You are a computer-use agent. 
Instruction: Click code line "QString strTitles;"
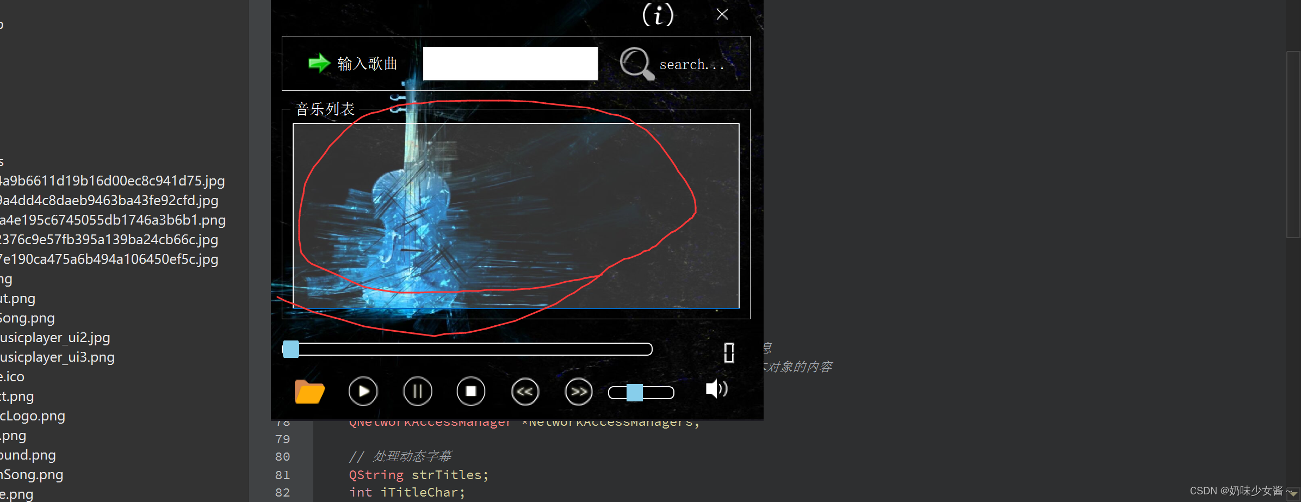pos(419,475)
